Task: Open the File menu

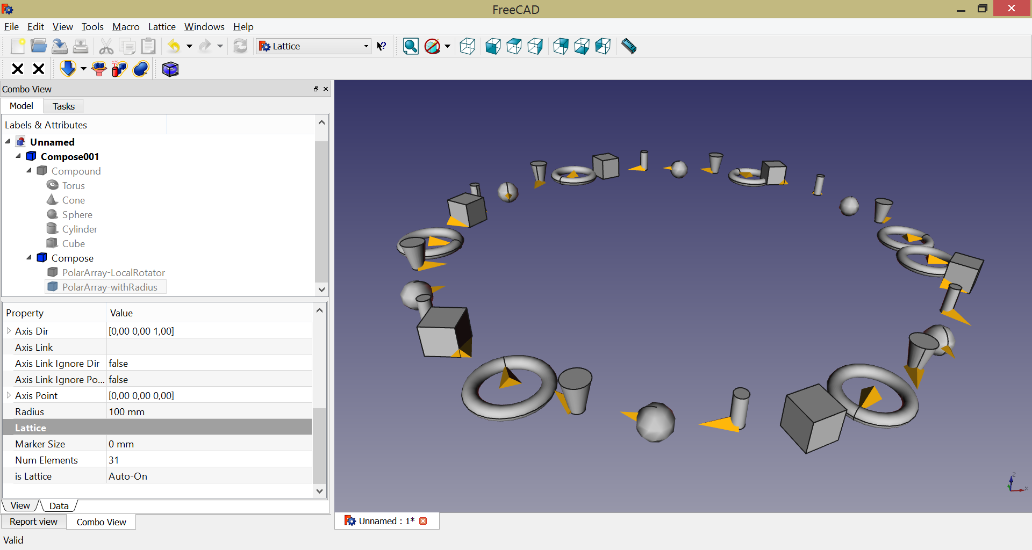Action: coord(11,26)
